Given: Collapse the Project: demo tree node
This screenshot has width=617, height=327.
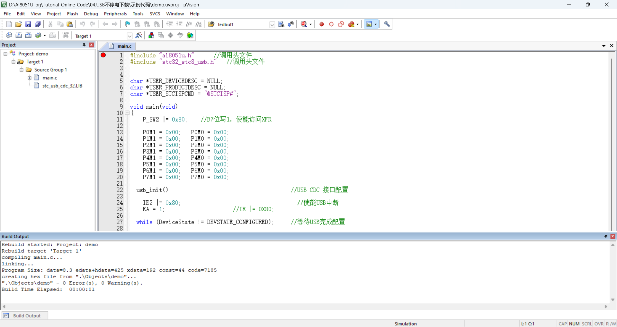Looking at the screenshot, I should pos(5,54).
